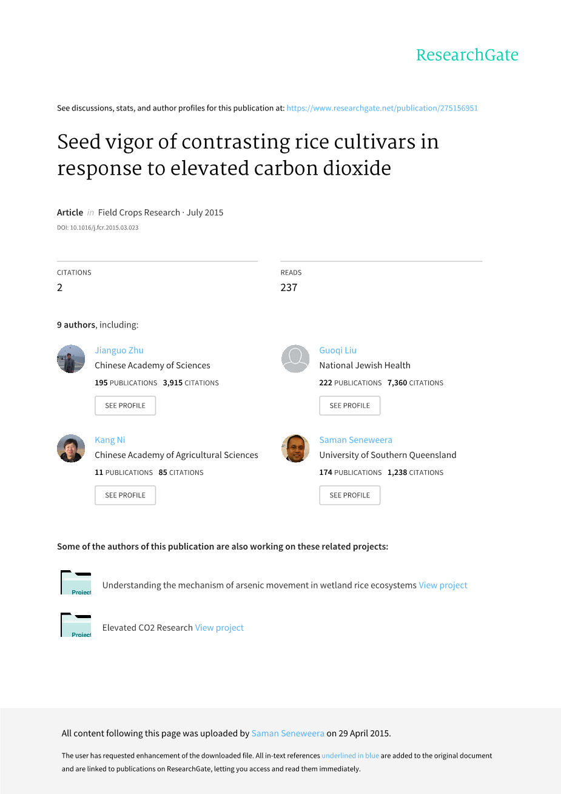Click uploader Saman Seneweera link in footer

tap(287, 733)
